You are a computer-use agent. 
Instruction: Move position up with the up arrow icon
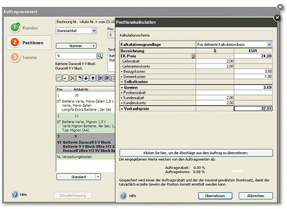[x=93, y=78]
